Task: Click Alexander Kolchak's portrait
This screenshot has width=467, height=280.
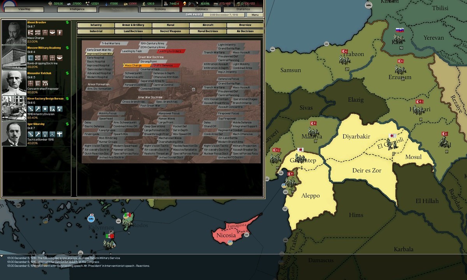Action: 14,83
